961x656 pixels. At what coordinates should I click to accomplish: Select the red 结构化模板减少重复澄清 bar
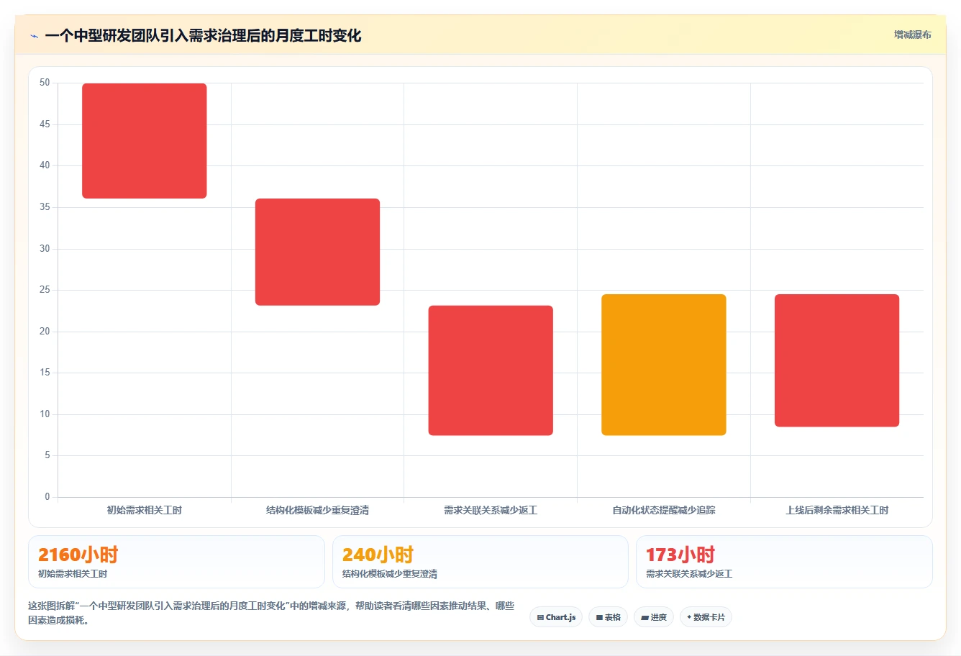pos(317,252)
